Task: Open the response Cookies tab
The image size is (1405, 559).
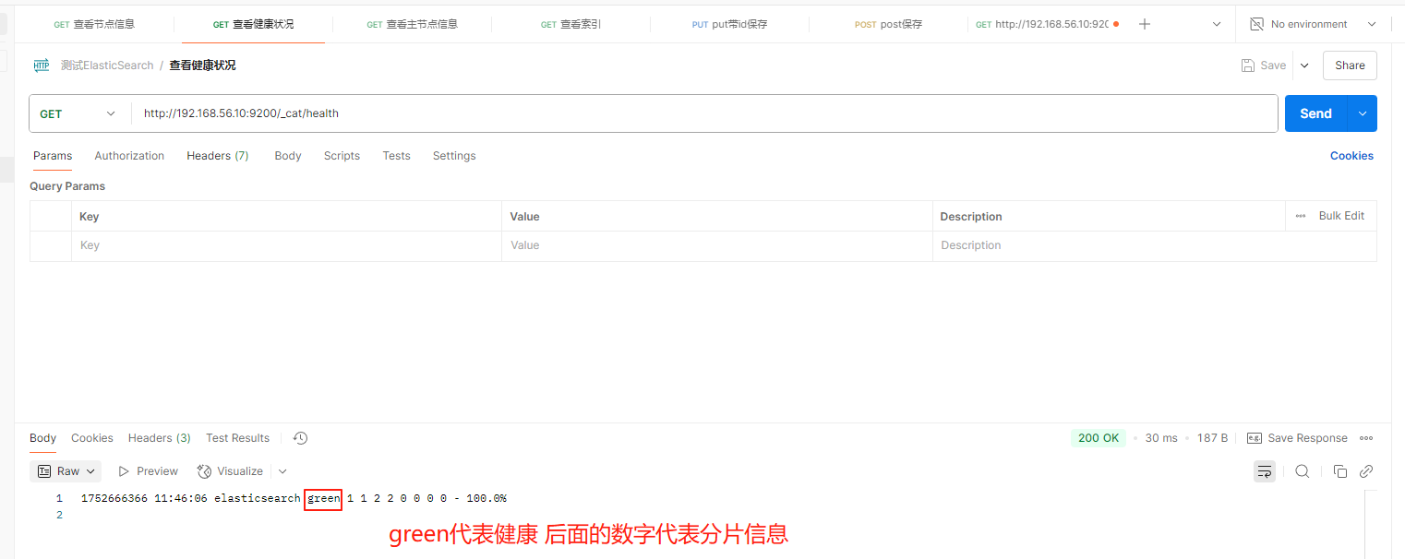Action: [92, 438]
